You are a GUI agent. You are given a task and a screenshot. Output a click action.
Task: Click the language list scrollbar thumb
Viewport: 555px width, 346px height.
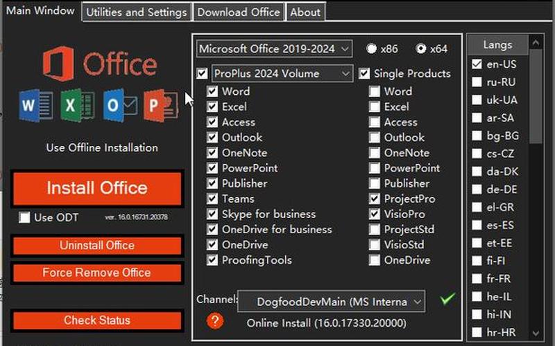coord(536,96)
